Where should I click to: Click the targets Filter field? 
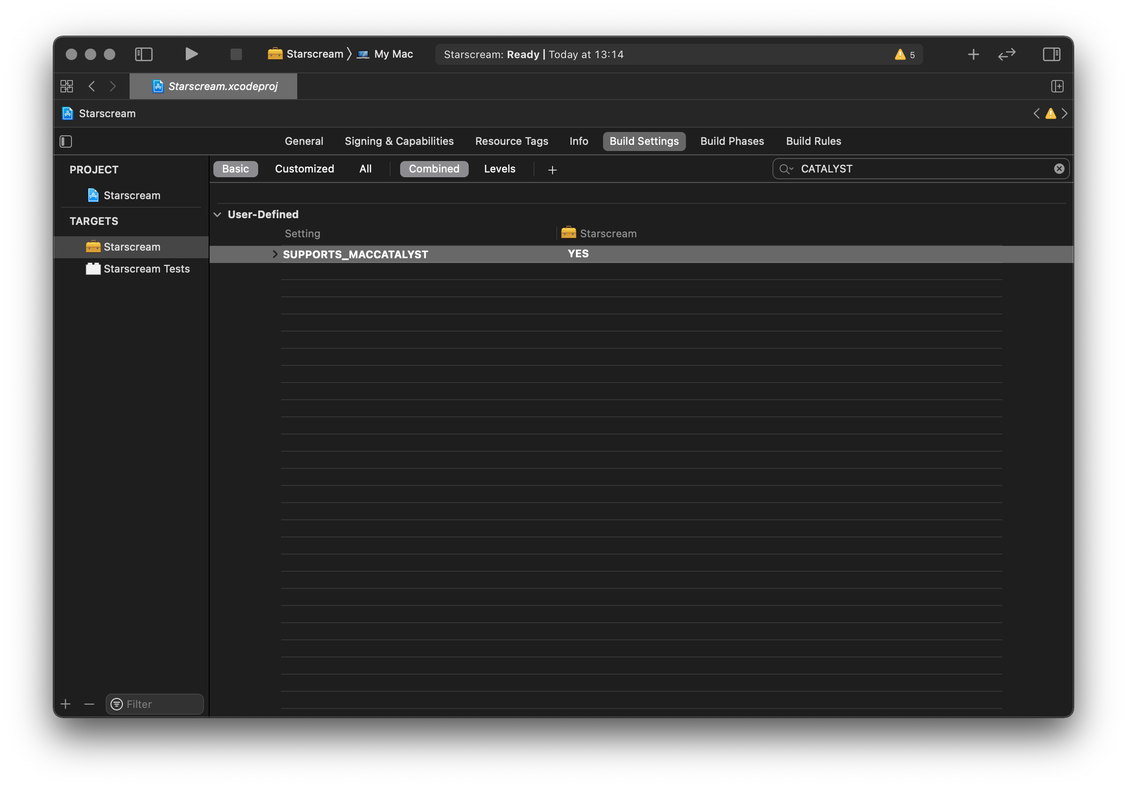(155, 704)
